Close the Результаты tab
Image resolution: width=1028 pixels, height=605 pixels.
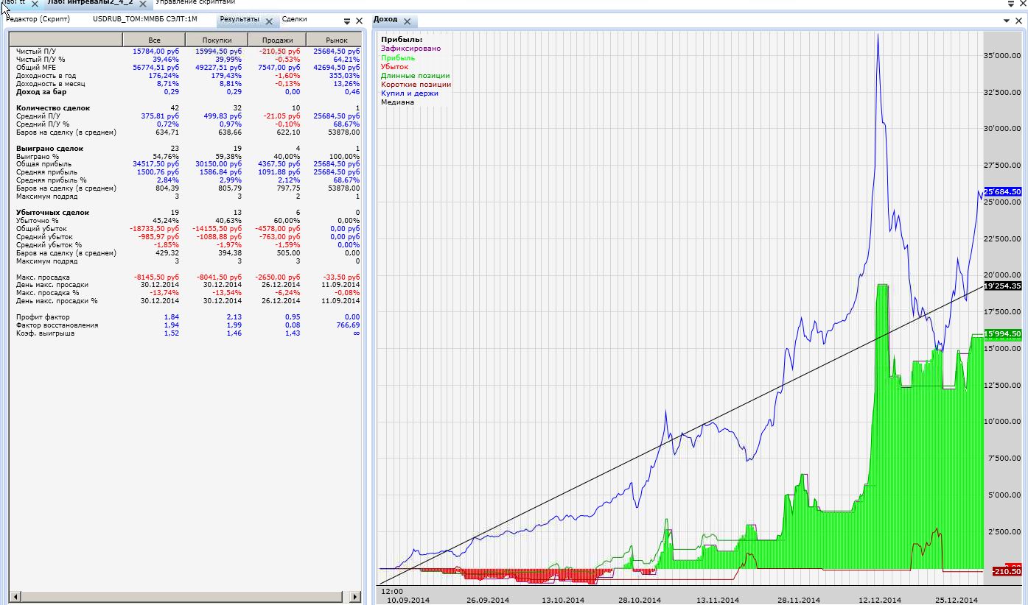click(x=269, y=21)
